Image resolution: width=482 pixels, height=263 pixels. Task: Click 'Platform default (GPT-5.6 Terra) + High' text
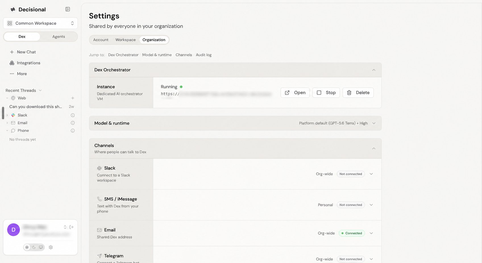pos(333,123)
